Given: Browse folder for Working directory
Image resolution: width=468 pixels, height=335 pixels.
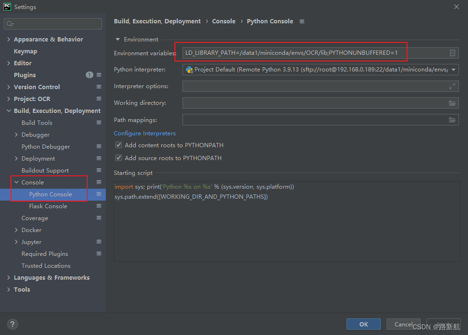Looking at the screenshot, I should tap(452, 103).
